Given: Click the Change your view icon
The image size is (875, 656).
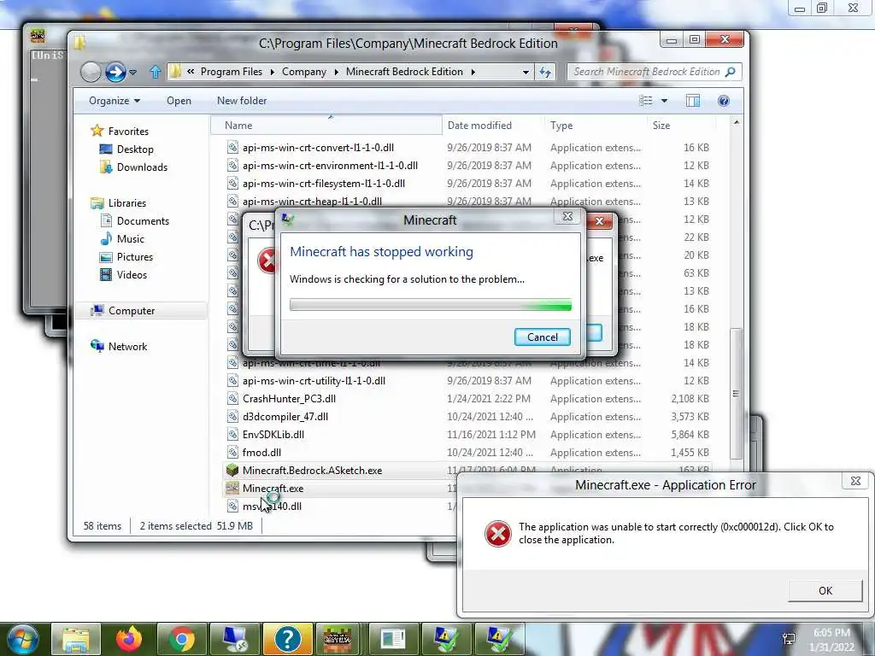Looking at the screenshot, I should [x=646, y=101].
